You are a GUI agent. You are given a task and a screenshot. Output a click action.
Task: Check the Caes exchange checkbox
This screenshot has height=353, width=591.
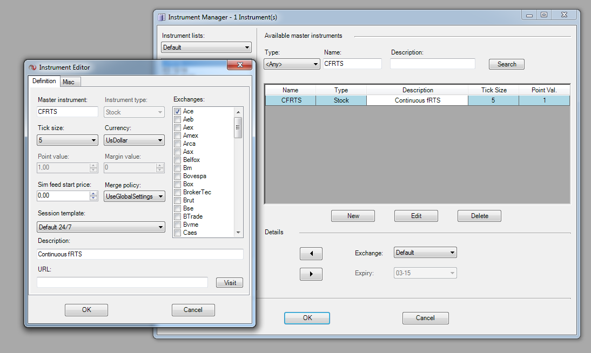pyautogui.click(x=178, y=233)
